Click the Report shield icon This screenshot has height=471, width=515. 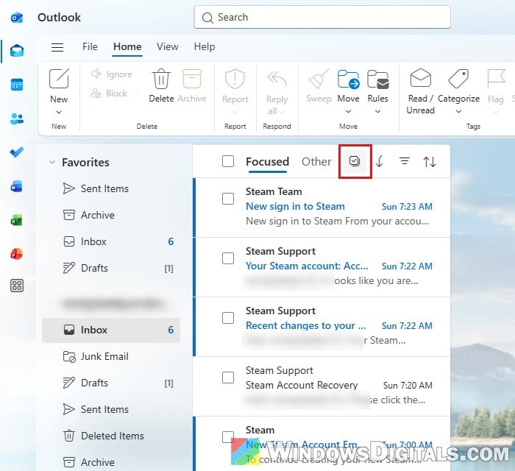235,79
